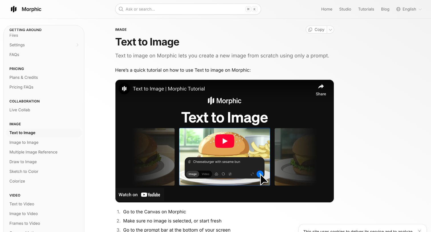Viewport: 431px width, 232px height.
Task: Click step text Go to the Canvas on Morphic
Action: tap(154, 212)
